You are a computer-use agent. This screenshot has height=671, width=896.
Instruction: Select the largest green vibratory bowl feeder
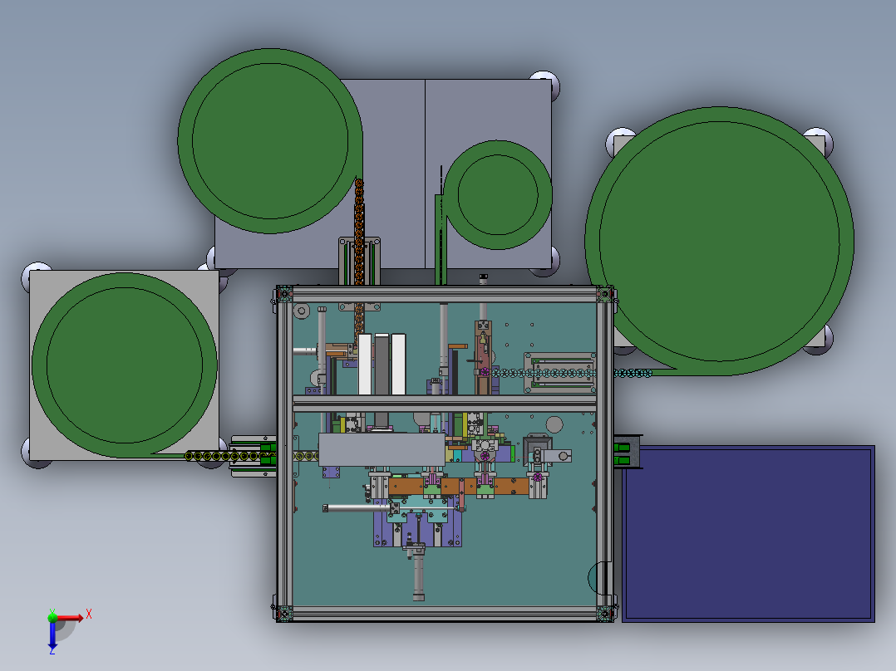tap(719, 241)
